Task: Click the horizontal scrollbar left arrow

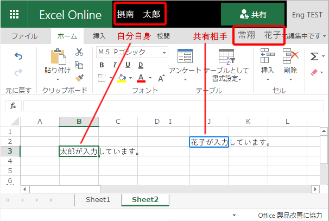Action: coord(24,190)
